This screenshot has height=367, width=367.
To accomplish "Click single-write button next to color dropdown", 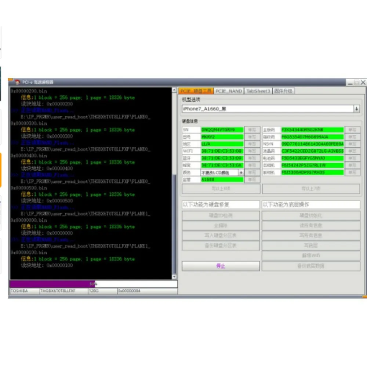I will tap(252, 172).
